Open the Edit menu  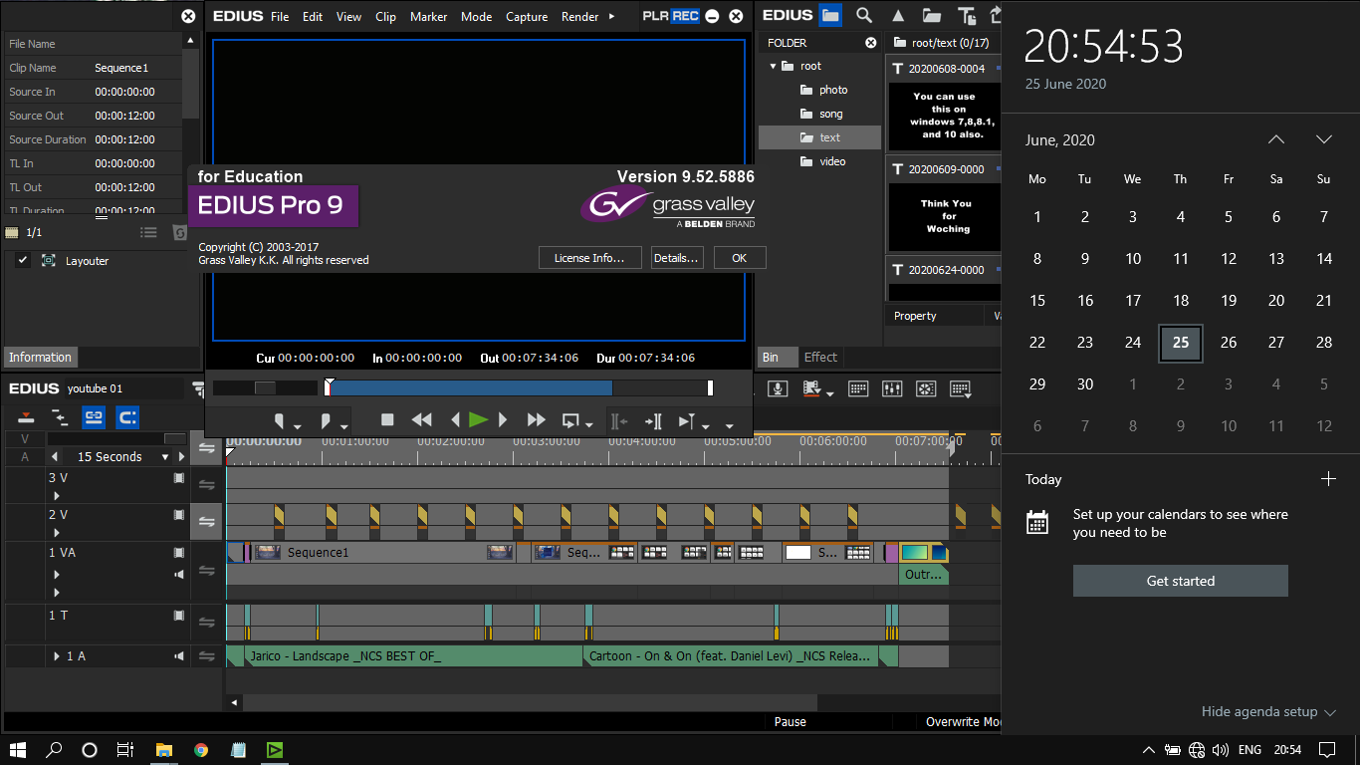313,17
